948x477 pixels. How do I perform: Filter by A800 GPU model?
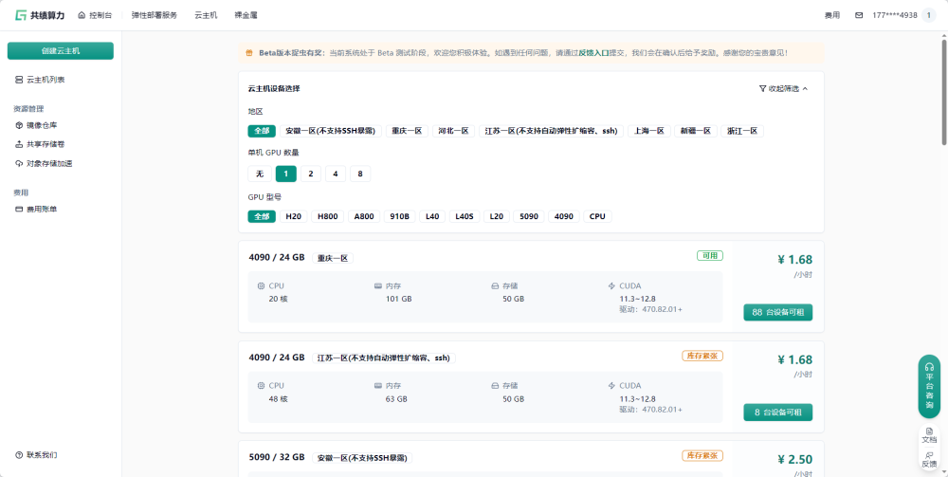364,216
